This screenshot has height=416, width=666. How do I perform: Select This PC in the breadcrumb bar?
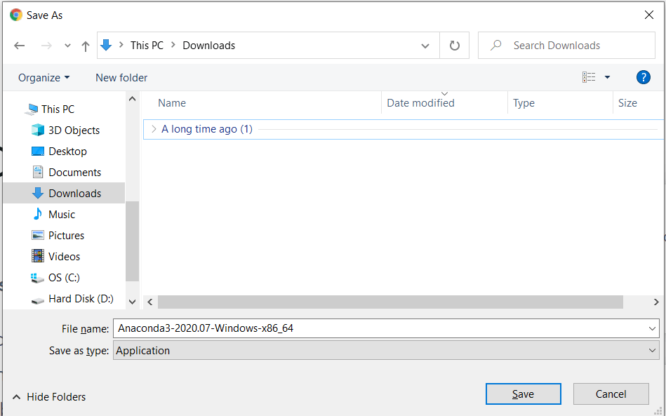(147, 44)
